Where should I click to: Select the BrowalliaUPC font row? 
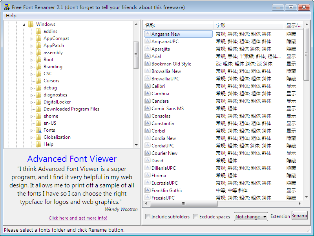tap(223, 78)
